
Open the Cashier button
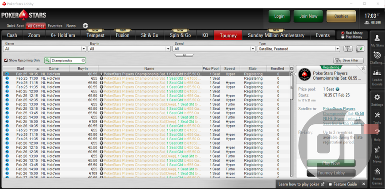341,16
